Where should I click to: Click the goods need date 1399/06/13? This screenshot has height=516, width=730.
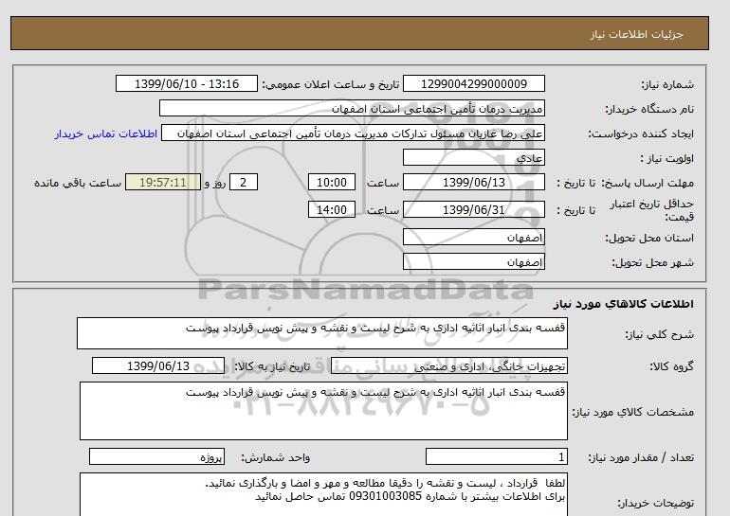(x=158, y=365)
